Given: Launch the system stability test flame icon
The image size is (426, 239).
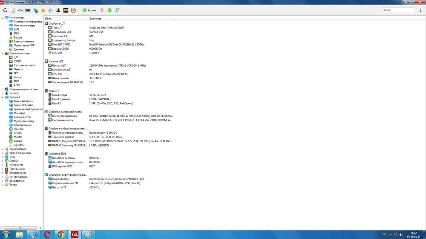Looking at the screenshot, I should [x=43, y=10].
